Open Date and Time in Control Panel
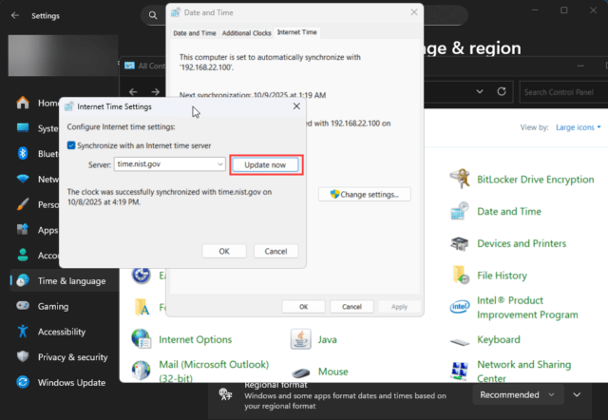This screenshot has height=420, width=608. (509, 211)
